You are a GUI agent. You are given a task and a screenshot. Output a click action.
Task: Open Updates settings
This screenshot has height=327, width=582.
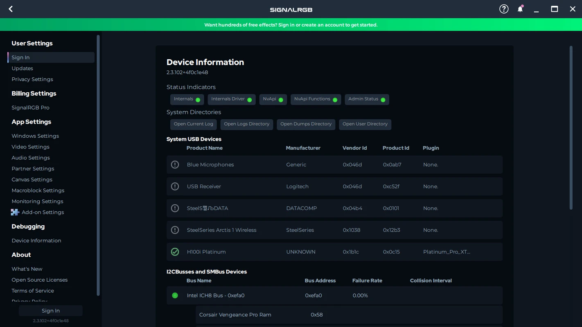pyautogui.click(x=23, y=68)
